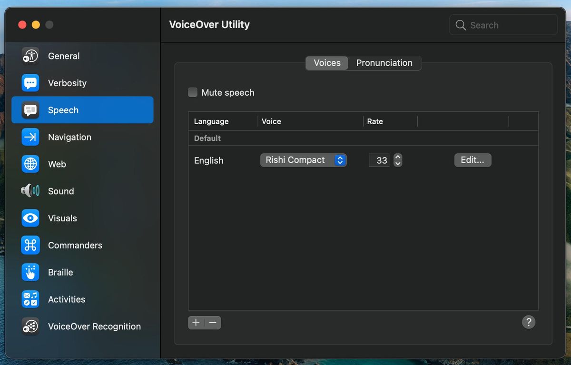Click the Visuals eye icon
Screen dimensions: 571x365
(30, 218)
